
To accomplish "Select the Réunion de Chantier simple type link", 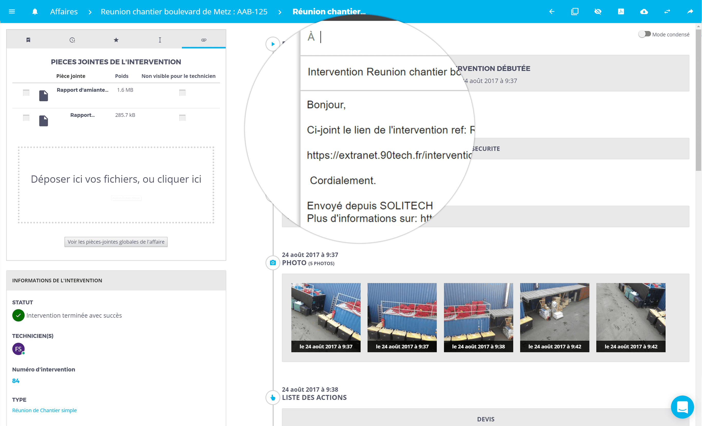I will click(x=44, y=410).
